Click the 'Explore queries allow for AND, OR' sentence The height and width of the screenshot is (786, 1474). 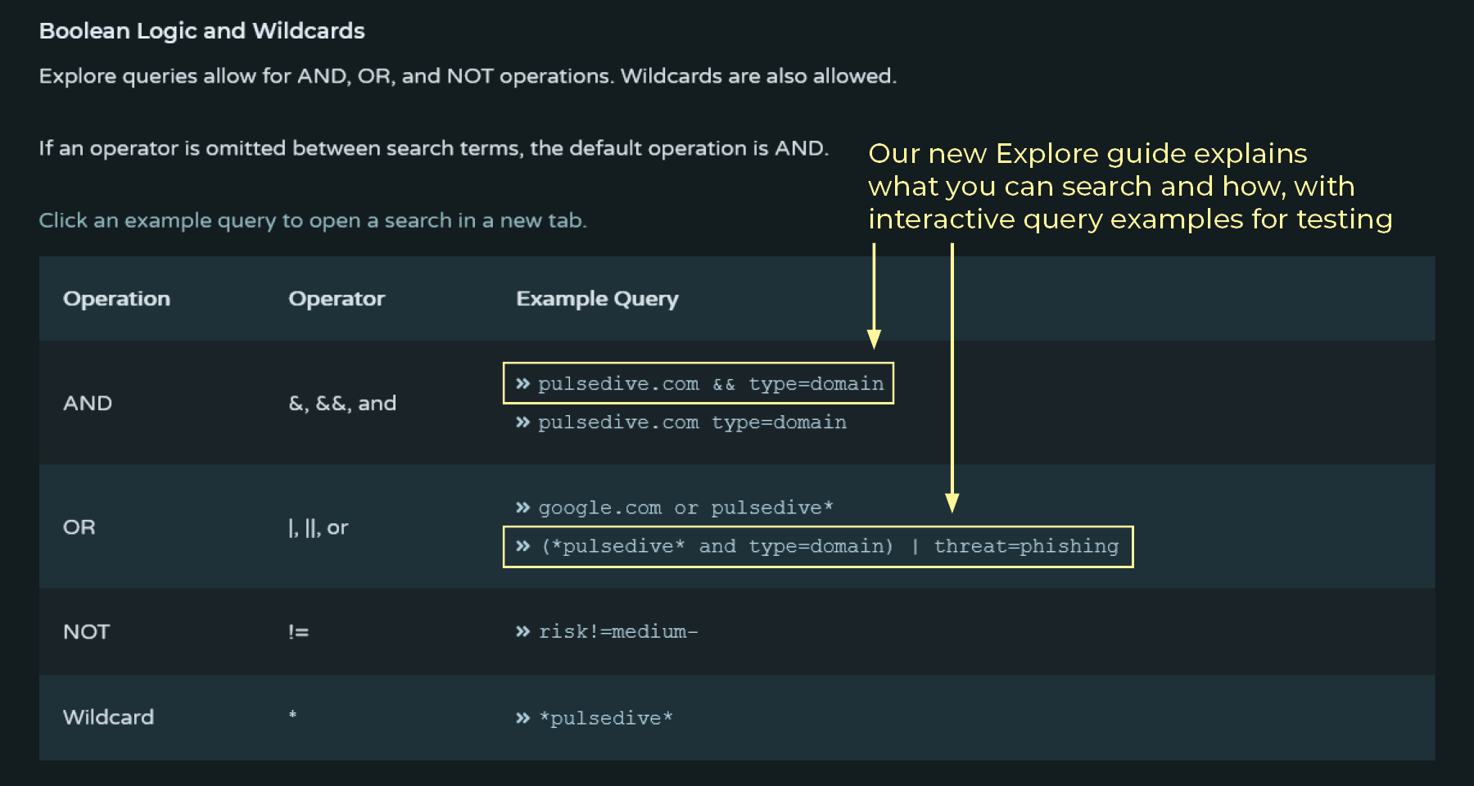click(468, 76)
